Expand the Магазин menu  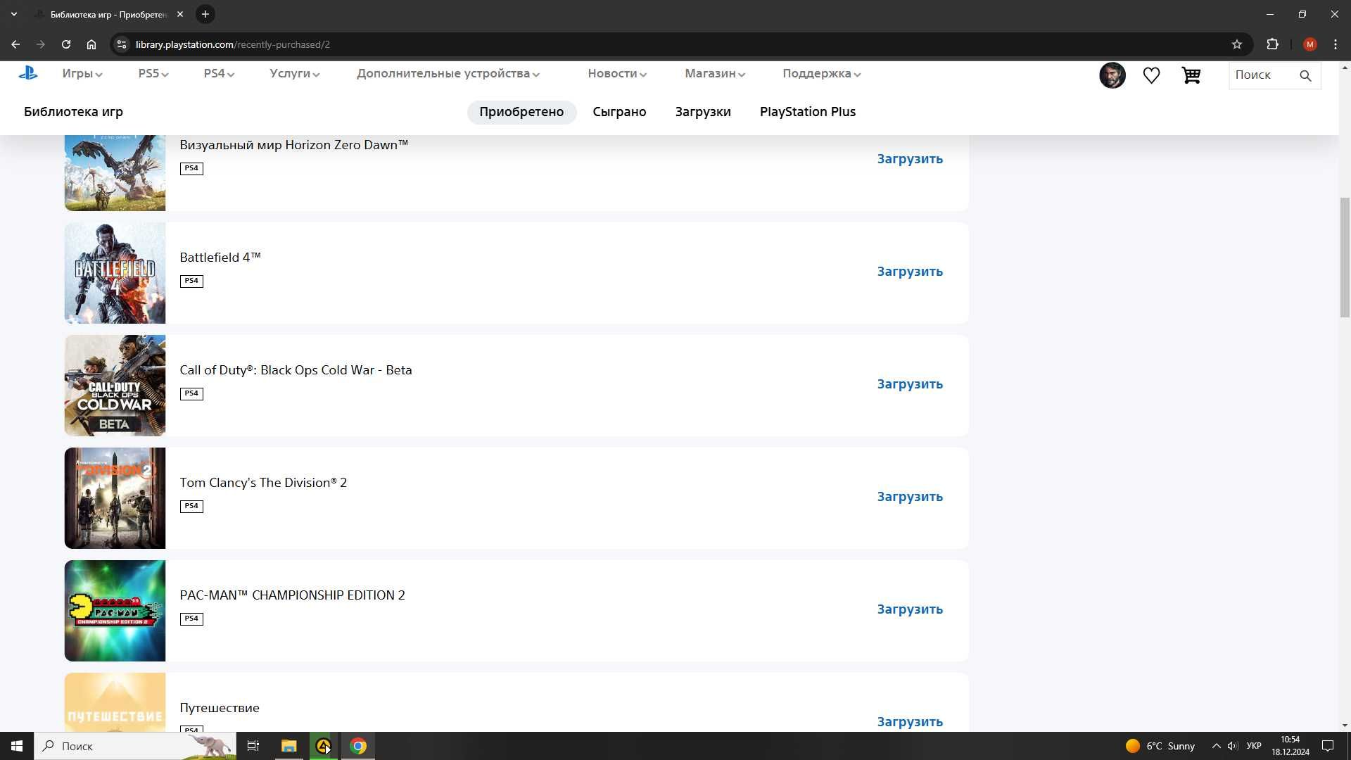coord(715,73)
